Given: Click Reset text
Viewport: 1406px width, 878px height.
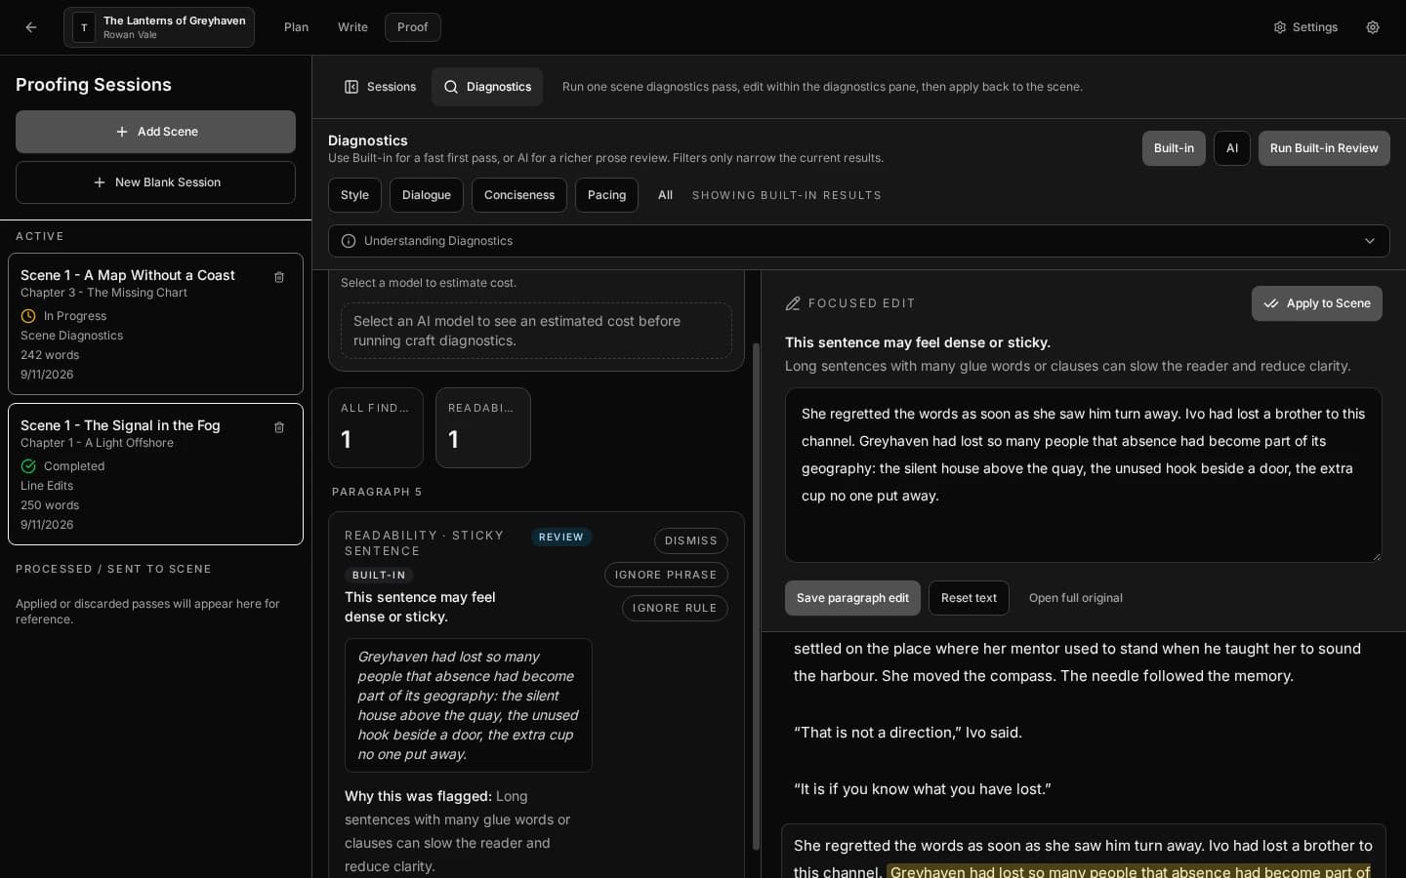Looking at the screenshot, I should click(969, 598).
